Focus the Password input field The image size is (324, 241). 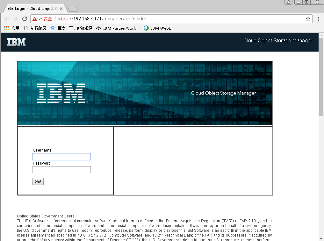pyautogui.click(x=61, y=170)
